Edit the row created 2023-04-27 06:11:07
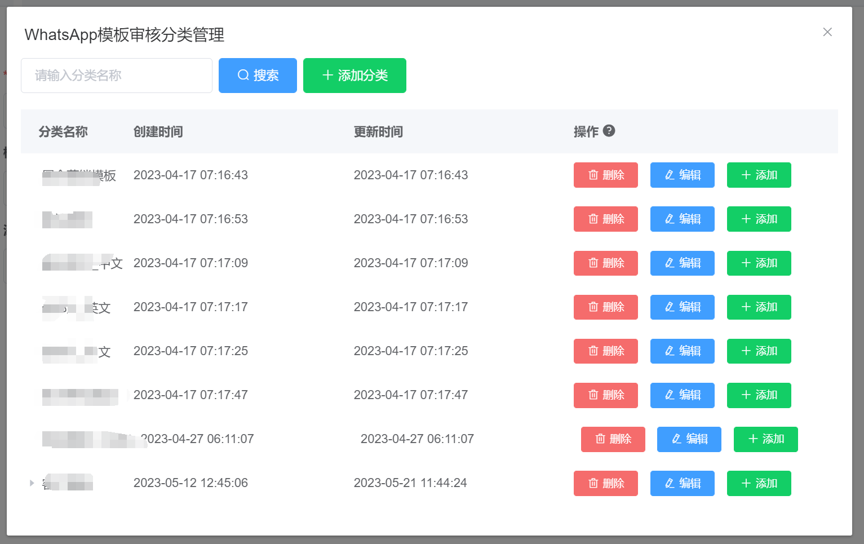864x544 pixels. tap(689, 439)
